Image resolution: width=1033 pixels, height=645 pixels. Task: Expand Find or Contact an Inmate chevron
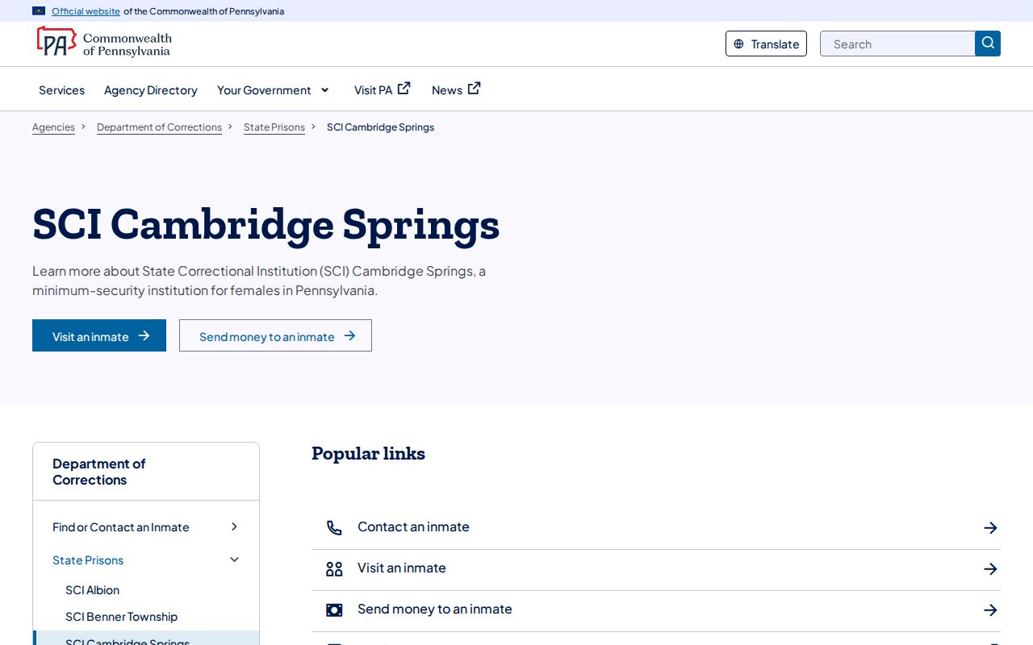click(x=234, y=526)
